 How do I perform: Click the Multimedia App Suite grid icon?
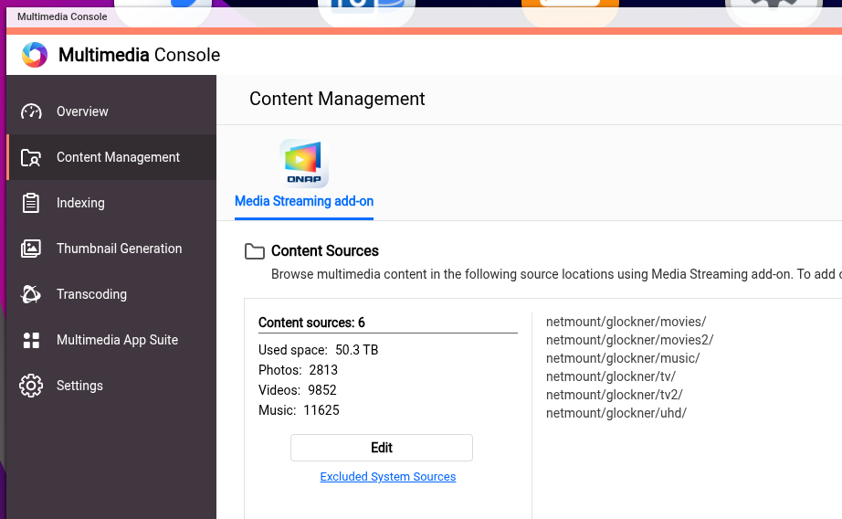coord(31,340)
